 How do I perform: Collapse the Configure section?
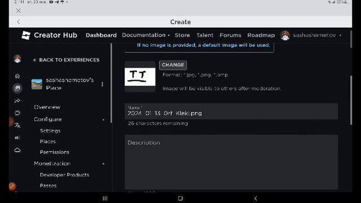pos(103,120)
